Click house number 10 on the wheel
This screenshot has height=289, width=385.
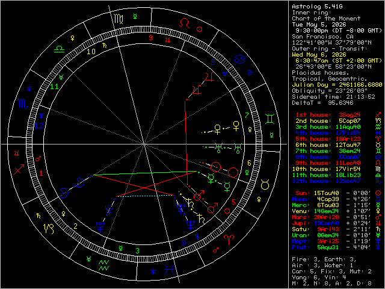[91, 52]
